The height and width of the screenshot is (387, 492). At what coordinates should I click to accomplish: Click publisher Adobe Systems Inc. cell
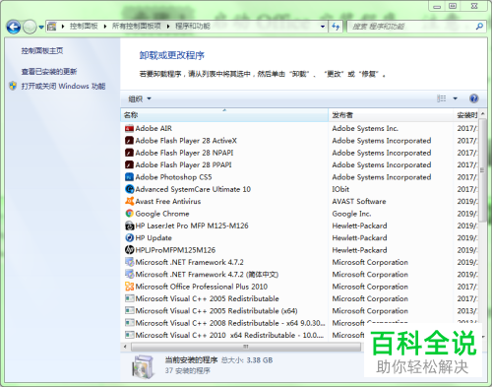(x=365, y=128)
